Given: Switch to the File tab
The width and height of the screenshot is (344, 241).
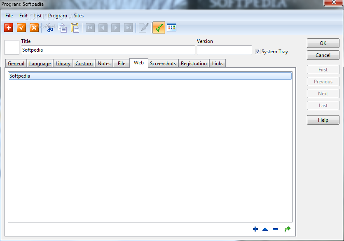Looking at the screenshot, I should (x=122, y=64).
